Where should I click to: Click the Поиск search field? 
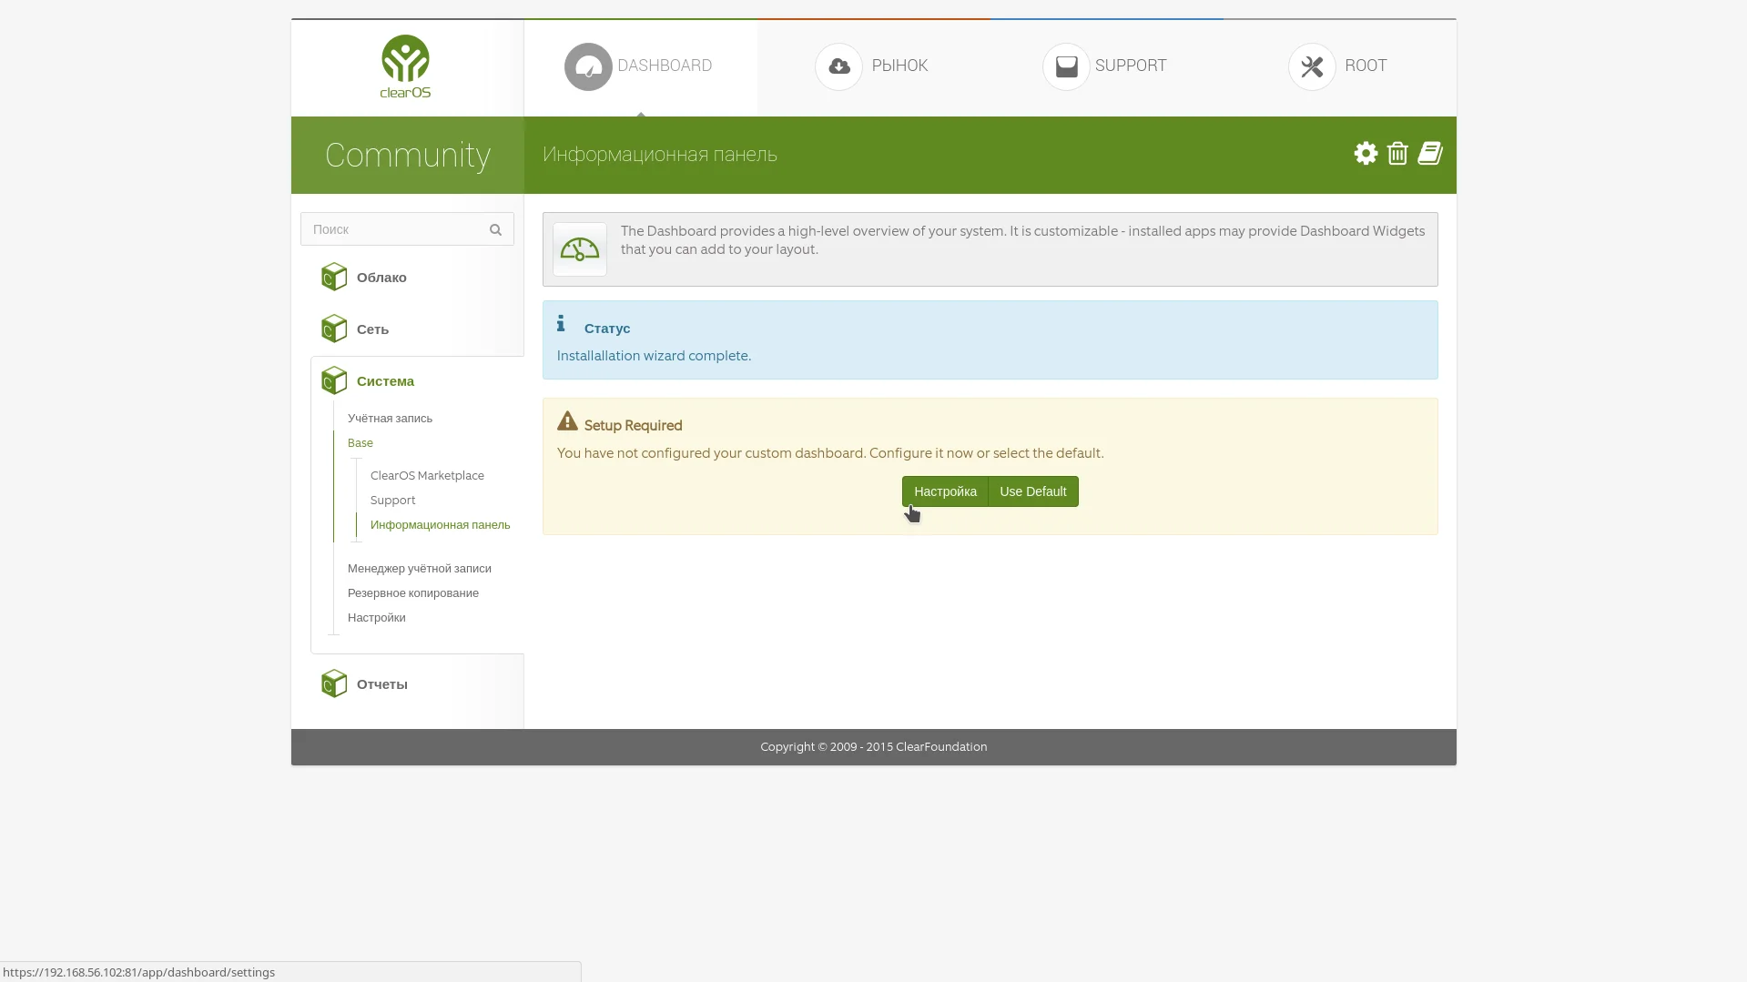(x=407, y=229)
